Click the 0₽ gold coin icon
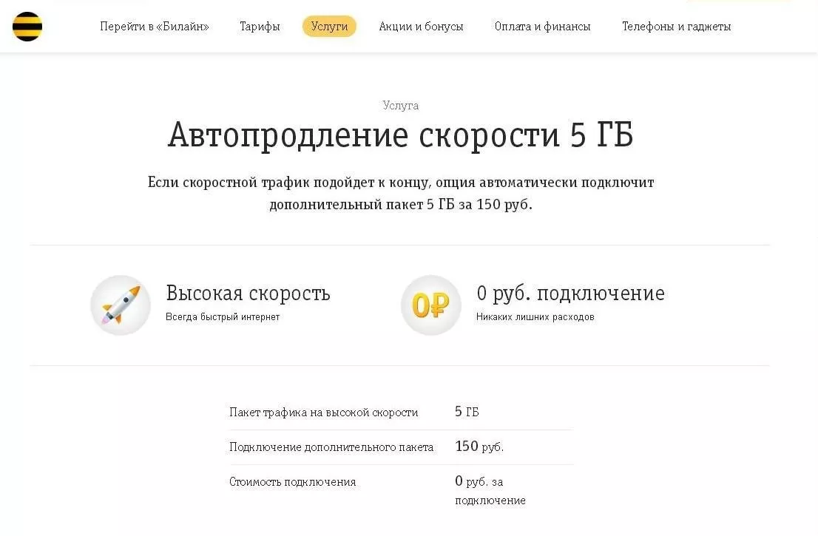 pyautogui.click(x=430, y=305)
